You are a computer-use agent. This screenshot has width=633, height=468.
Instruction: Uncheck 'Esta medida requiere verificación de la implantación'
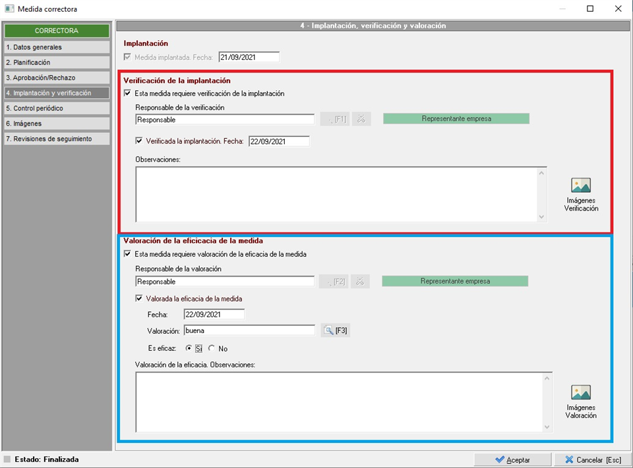tap(128, 93)
